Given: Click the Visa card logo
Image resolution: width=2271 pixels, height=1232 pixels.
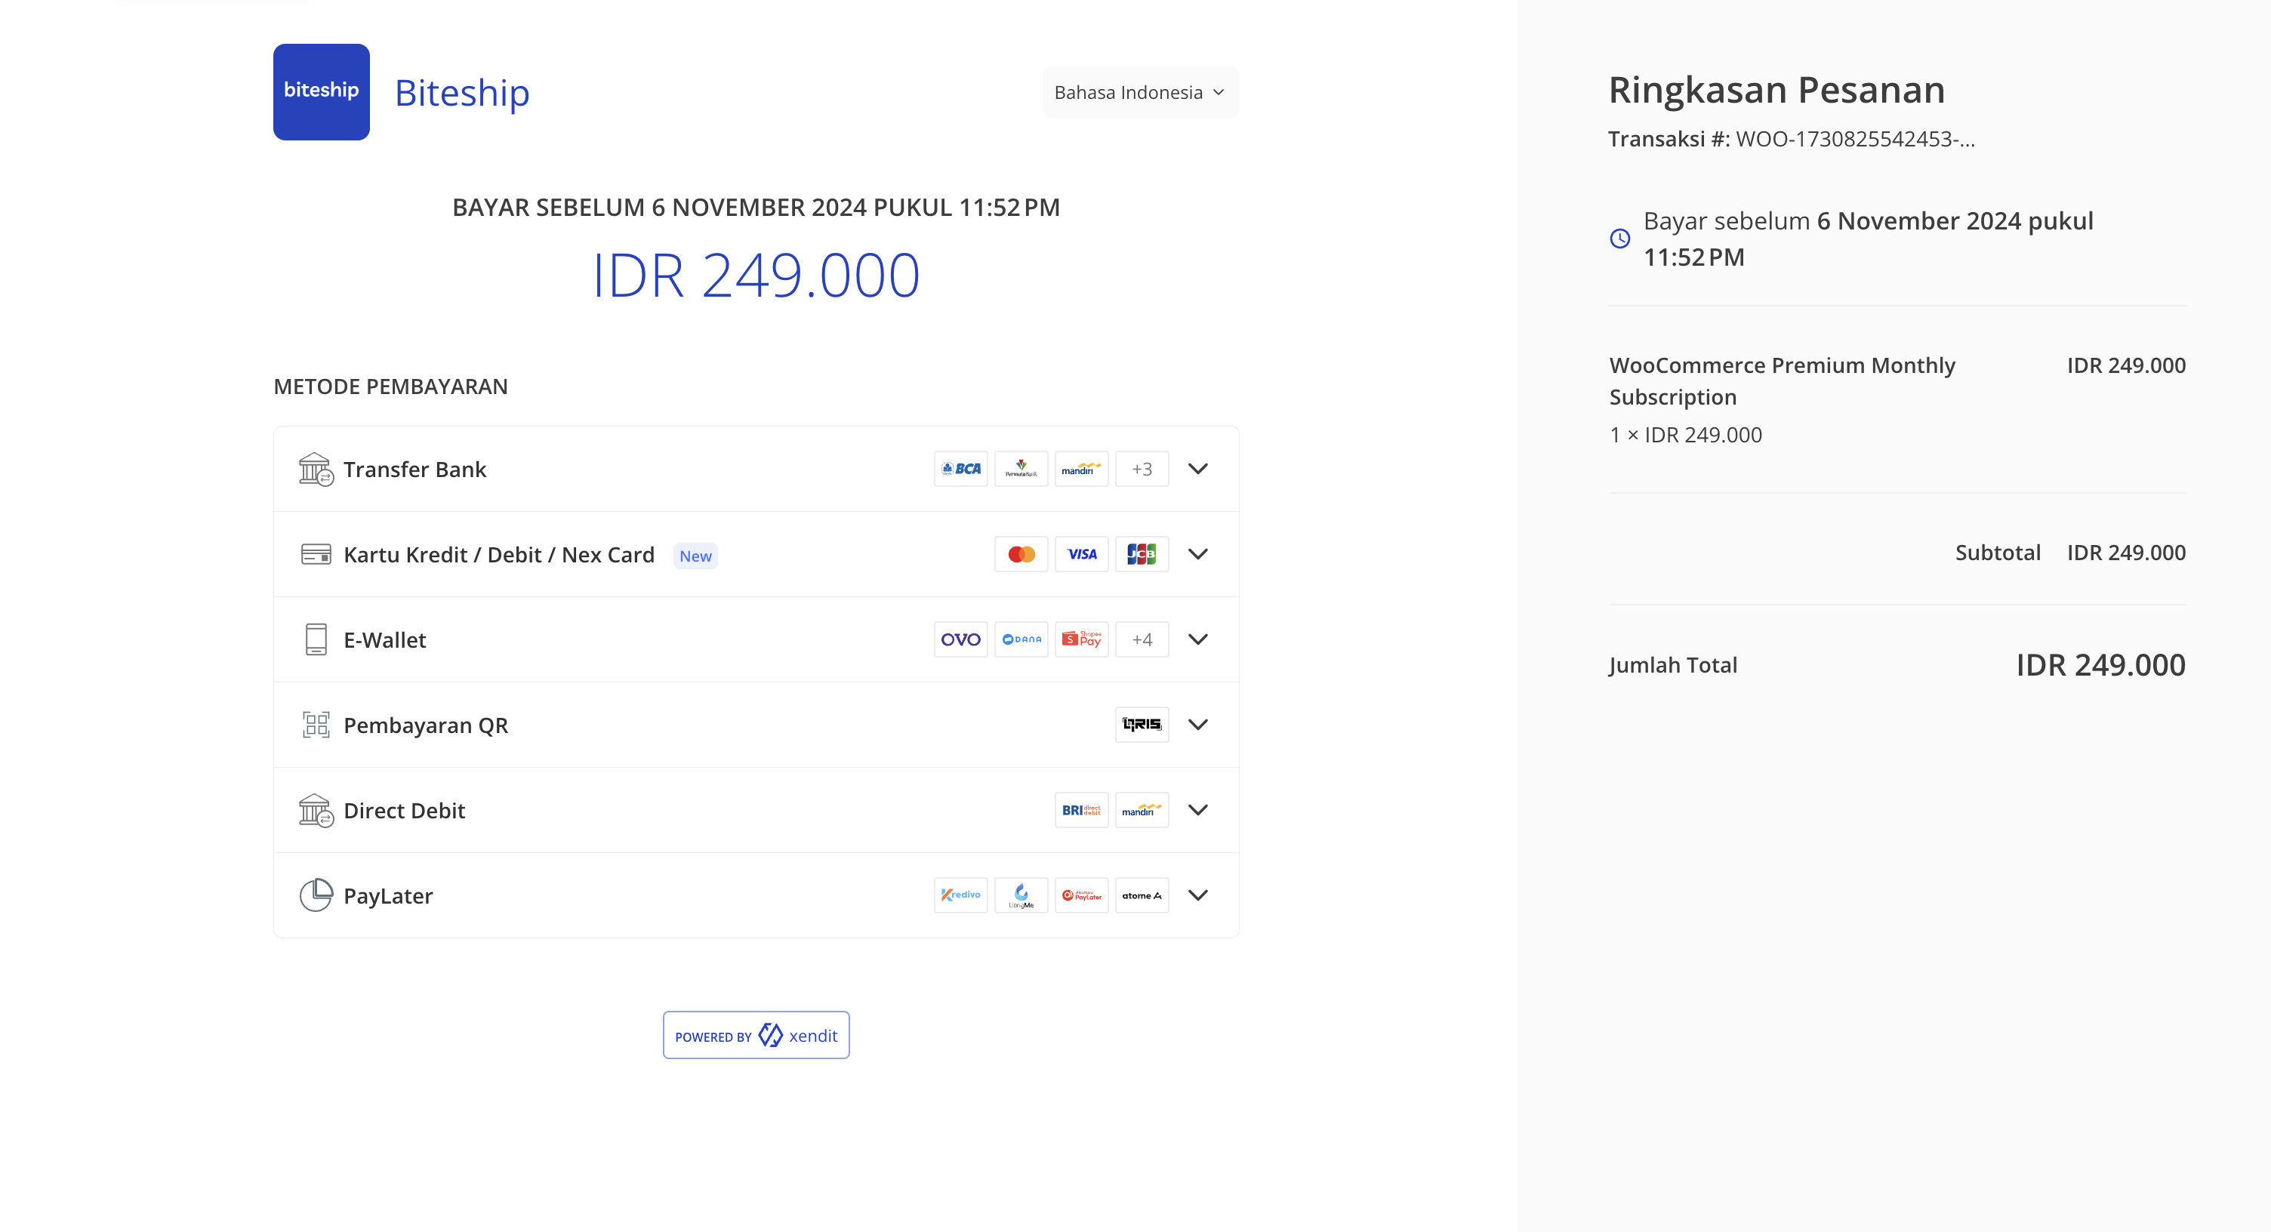Looking at the screenshot, I should (1081, 554).
